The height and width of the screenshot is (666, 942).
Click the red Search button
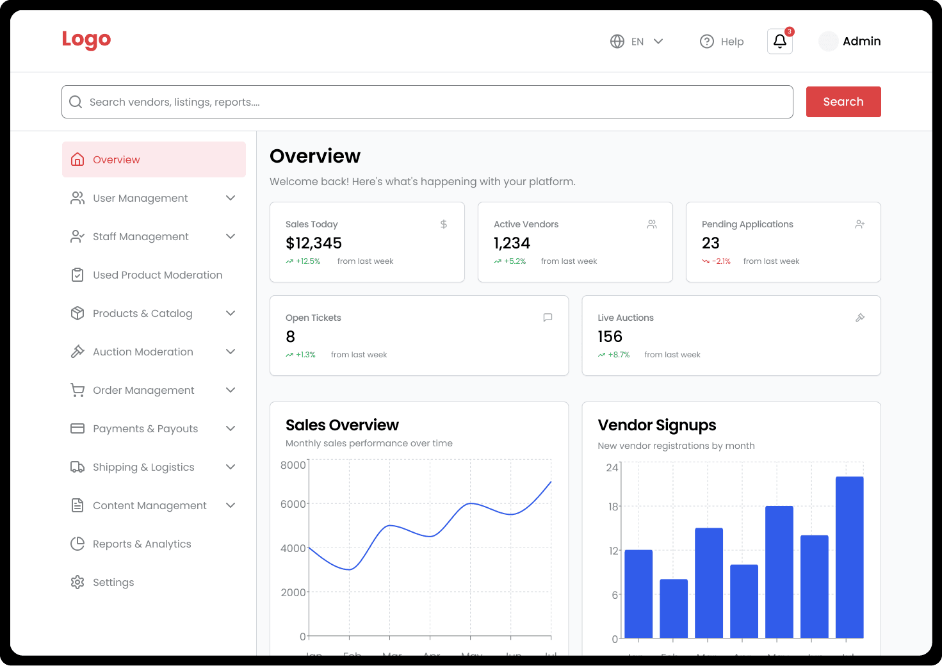tap(843, 102)
